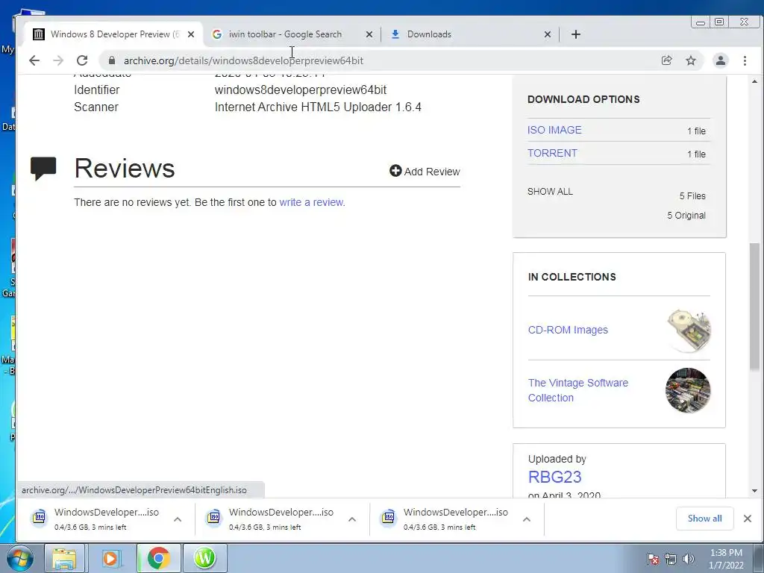This screenshot has height=573, width=764.
Task: Bookmark this page with the star icon
Action: (x=691, y=60)
